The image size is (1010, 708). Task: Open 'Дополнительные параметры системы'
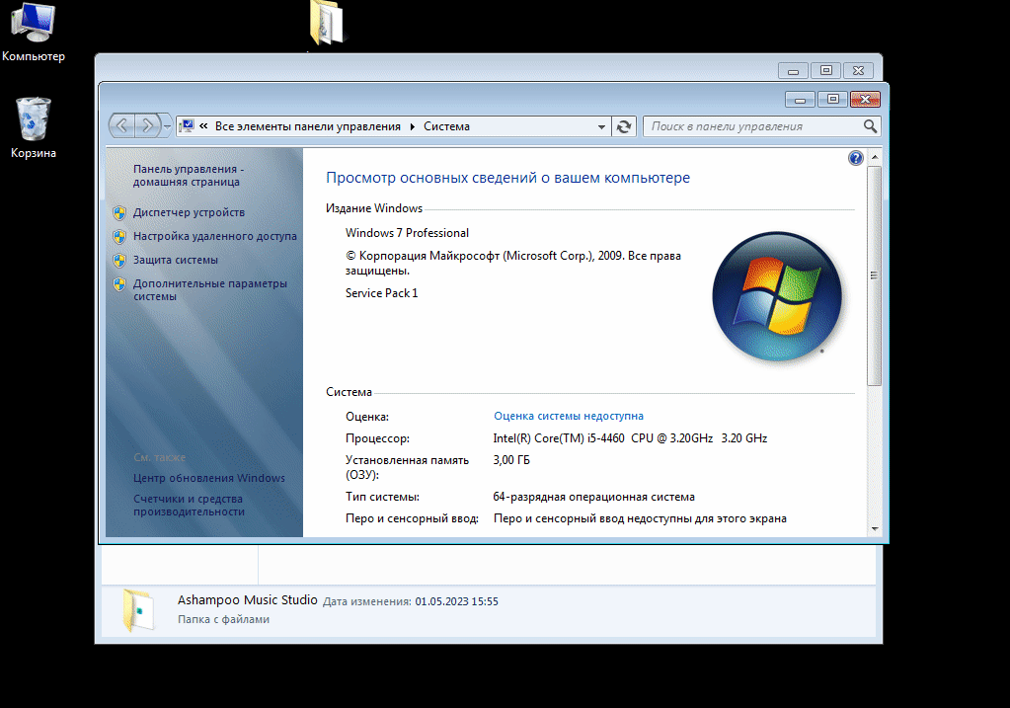point(210,290)
